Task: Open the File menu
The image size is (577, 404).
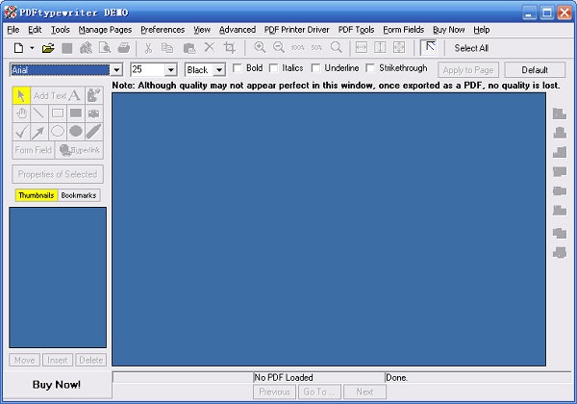Action: coord(13,30)
